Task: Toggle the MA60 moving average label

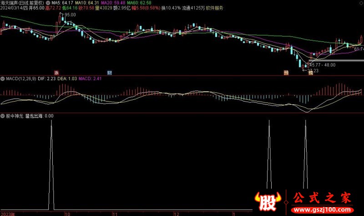Action: (141, 3)
